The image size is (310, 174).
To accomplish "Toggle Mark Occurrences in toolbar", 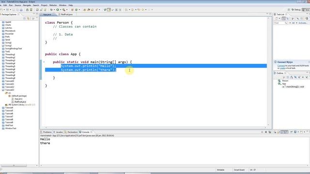I will [108, 10].
